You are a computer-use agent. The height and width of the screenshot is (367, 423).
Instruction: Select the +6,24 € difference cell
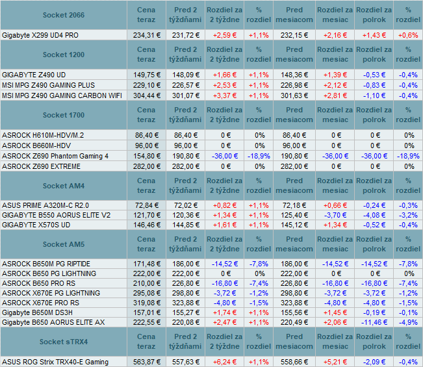pos(224,362)
